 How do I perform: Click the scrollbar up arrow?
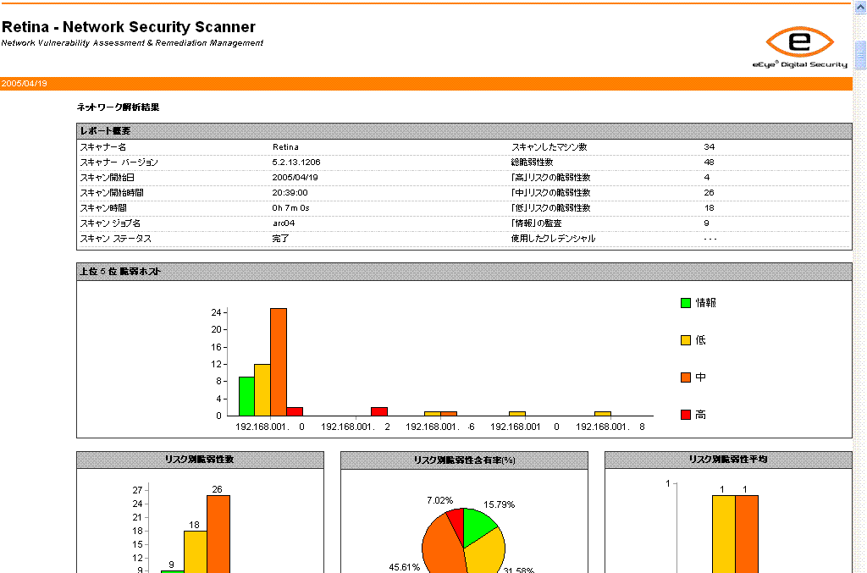(860, 7)
